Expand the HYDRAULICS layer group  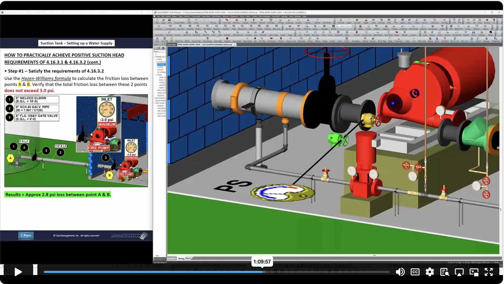click(156, 62)
